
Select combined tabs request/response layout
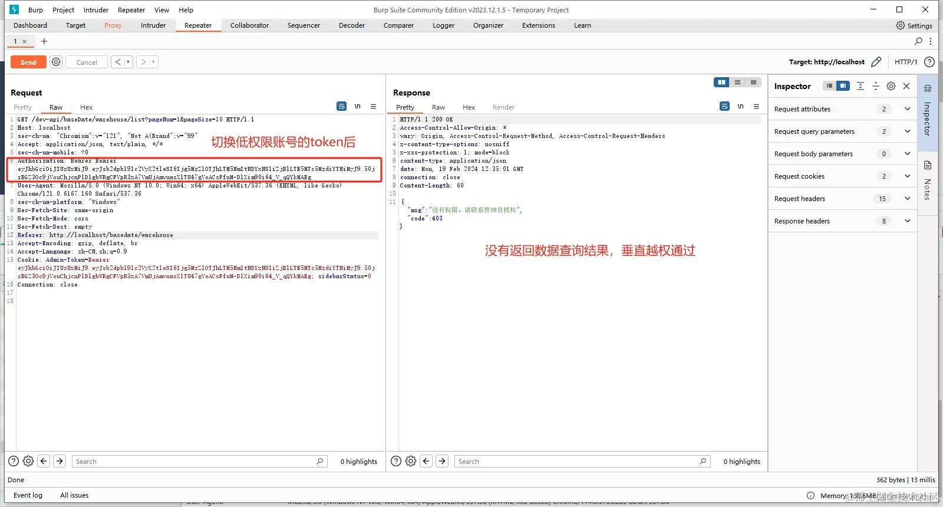pos(753,83)
